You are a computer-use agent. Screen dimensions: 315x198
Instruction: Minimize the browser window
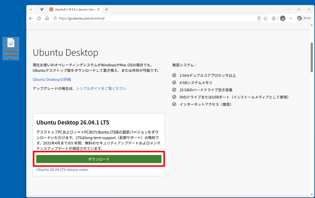[x=288, y=9]
